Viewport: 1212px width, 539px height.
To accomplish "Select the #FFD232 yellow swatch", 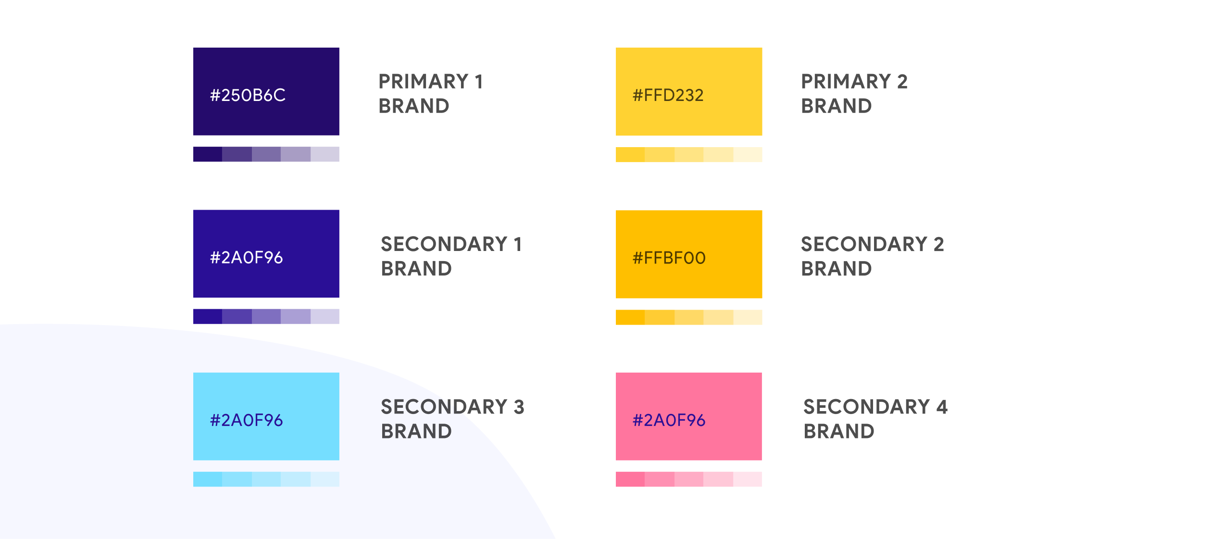I will [688, 91].
